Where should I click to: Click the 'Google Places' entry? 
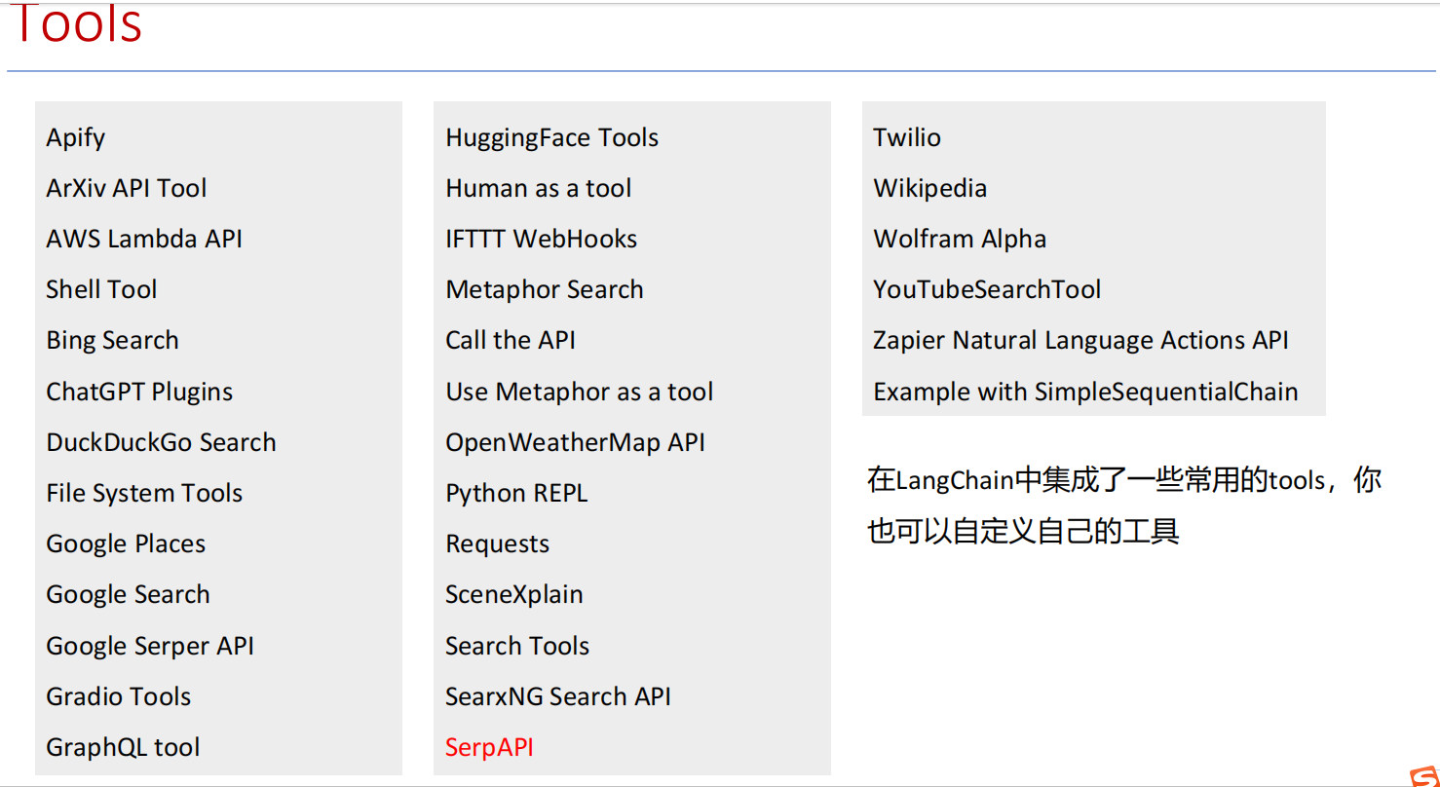[126, 544]
